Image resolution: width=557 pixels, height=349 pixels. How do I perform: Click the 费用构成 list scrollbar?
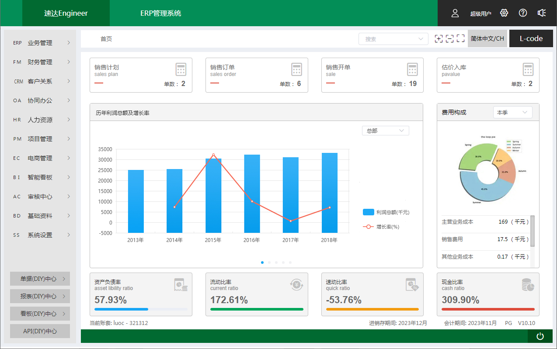click(532, 232)
